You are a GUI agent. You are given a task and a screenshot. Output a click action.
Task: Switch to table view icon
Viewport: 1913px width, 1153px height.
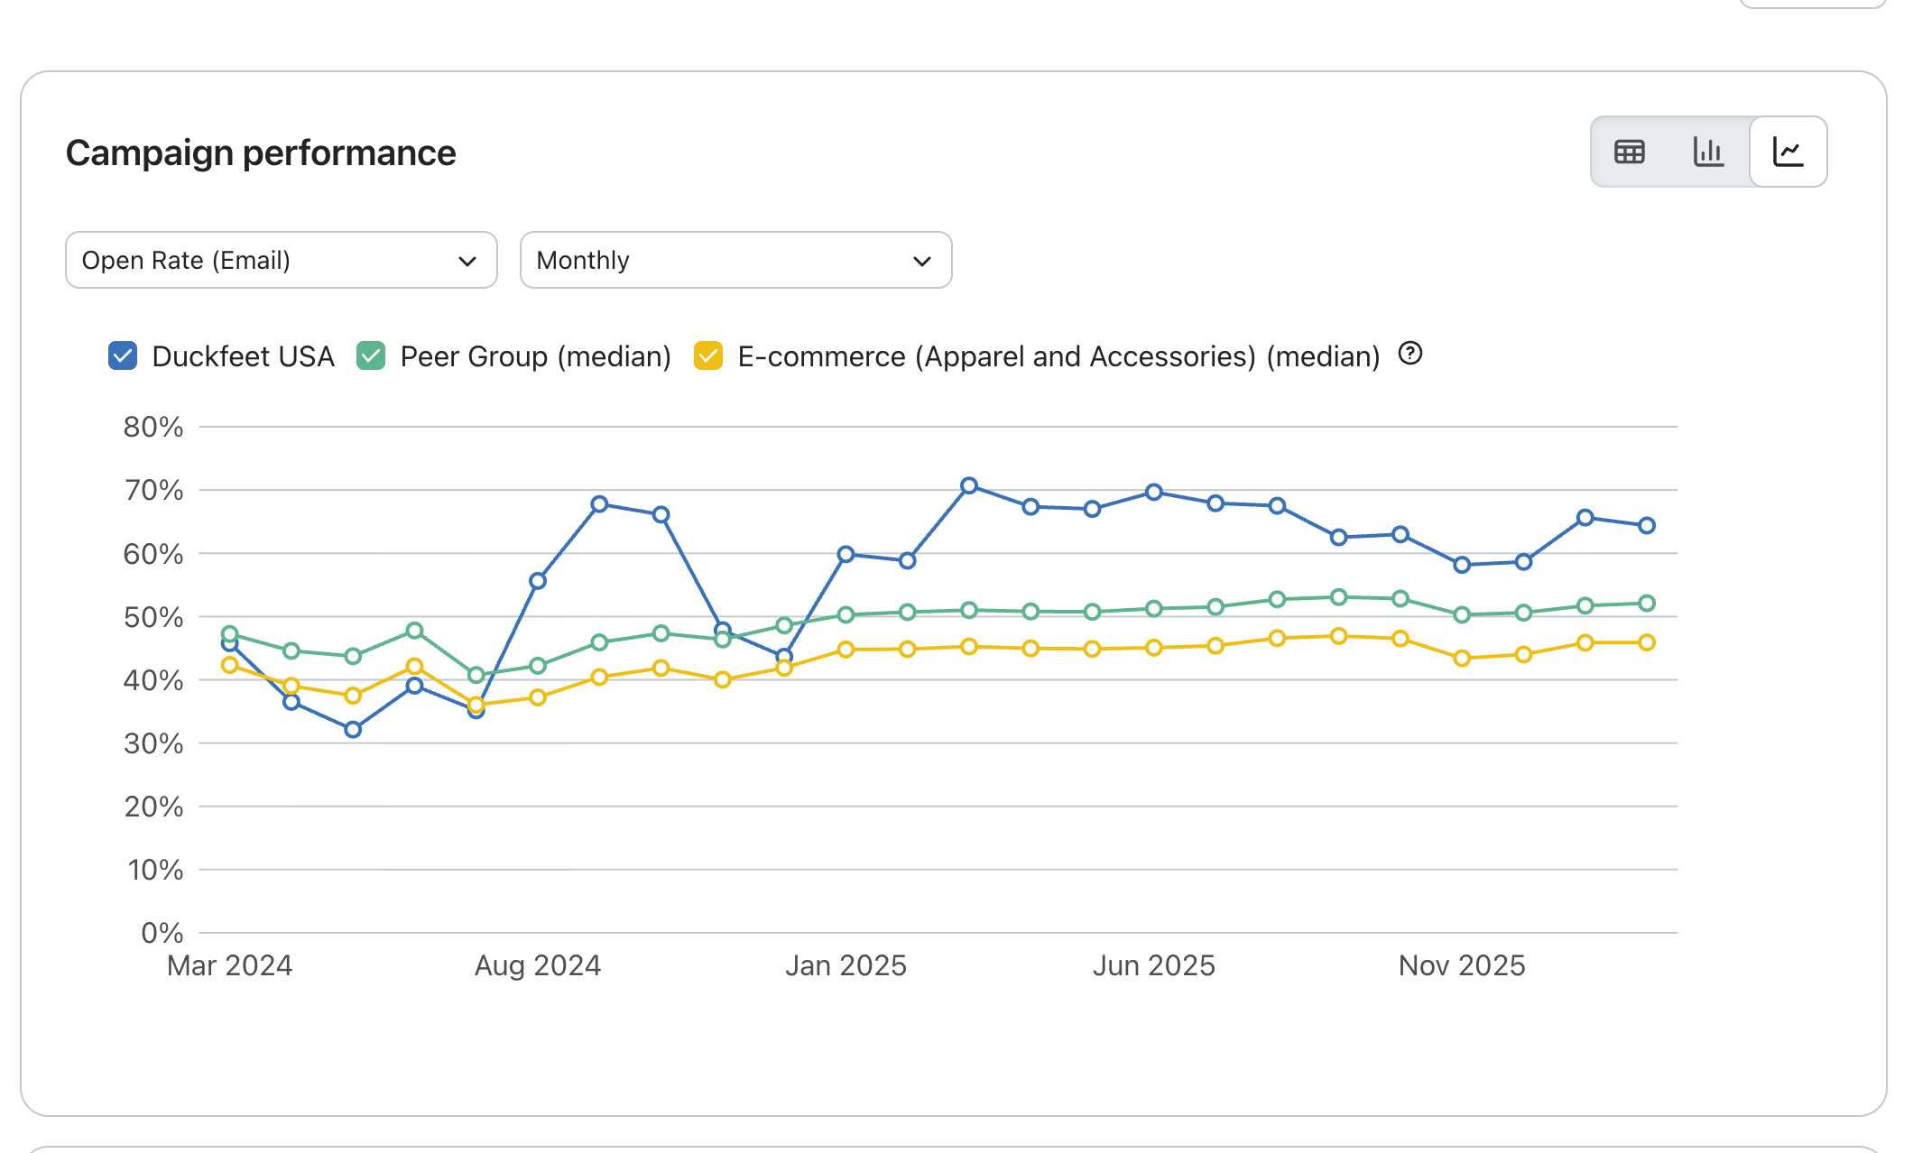tap(1629, 152)
